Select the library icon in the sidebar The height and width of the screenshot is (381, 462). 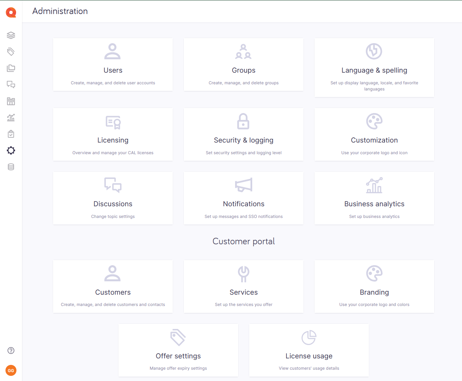(x=11, y=101)
